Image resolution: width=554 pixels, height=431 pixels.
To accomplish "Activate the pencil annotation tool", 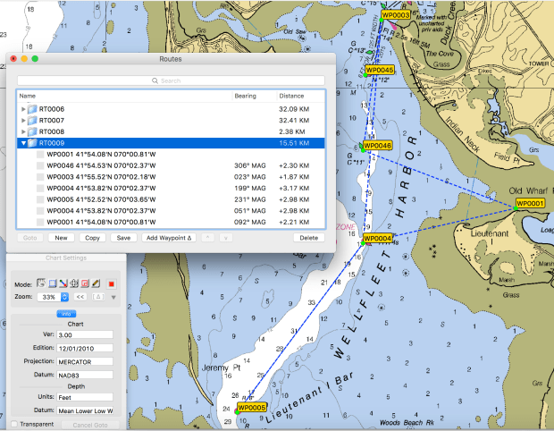I will pos(96,283).
